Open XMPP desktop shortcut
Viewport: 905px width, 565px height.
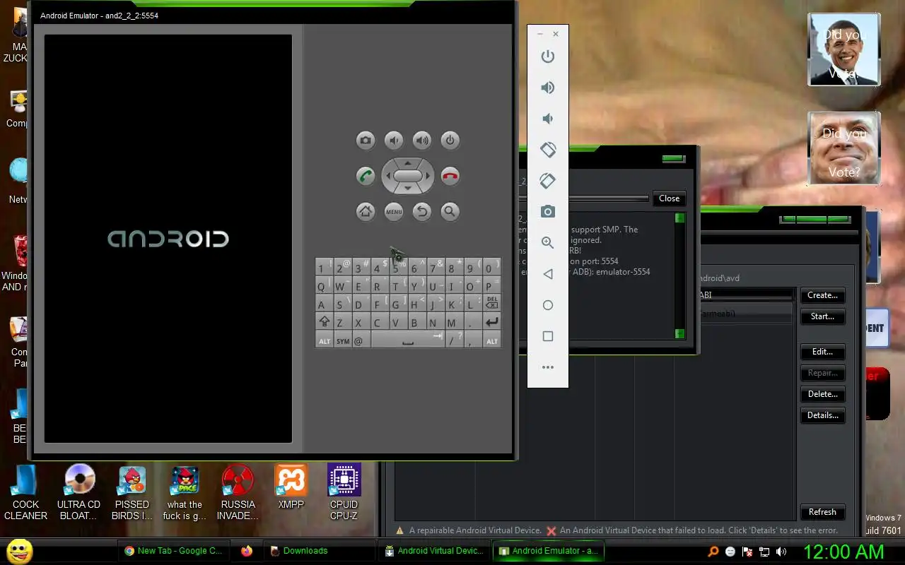[291, 487]
